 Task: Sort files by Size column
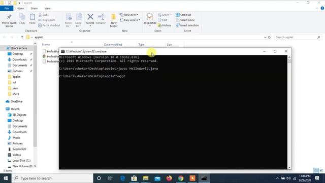[169, 44]
